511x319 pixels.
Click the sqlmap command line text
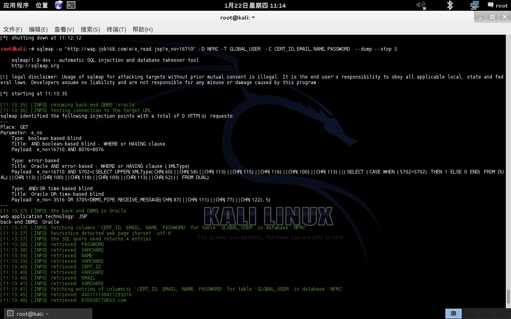216,49
